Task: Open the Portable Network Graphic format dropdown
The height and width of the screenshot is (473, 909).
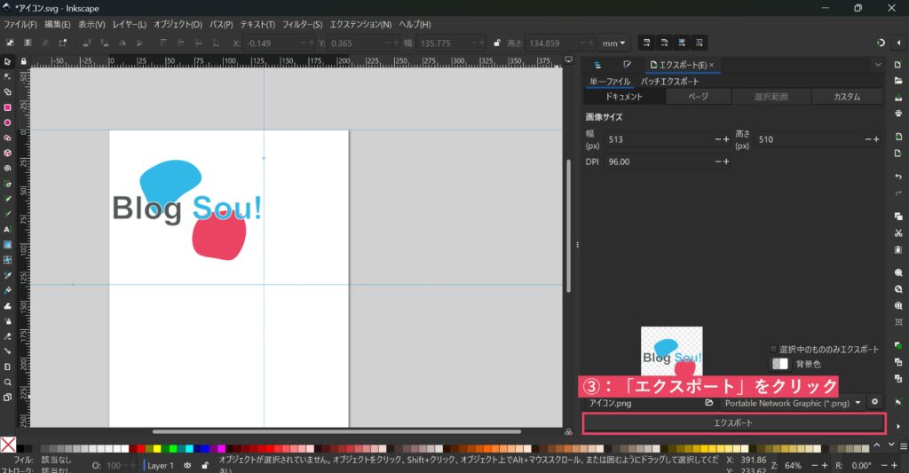Action: pos(786,403)
